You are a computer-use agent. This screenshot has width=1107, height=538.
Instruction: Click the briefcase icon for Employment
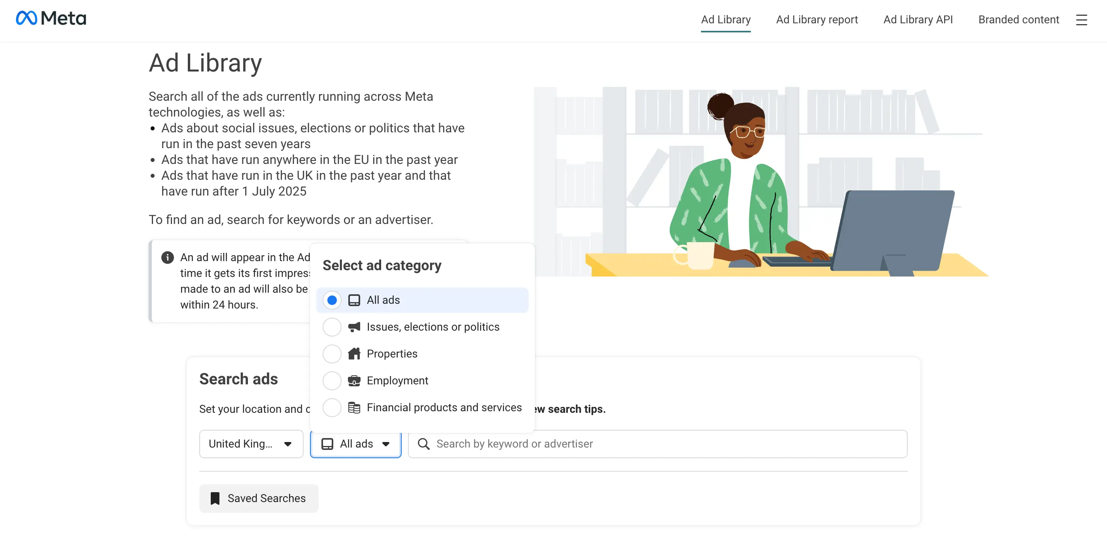tap(354, 381)
